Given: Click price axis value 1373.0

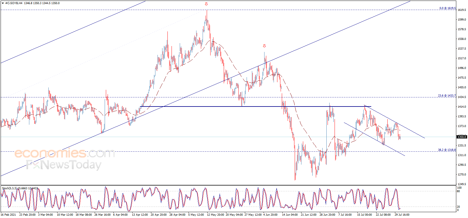Looking at the screenshot, I should pyautogui.click(x=462, y=126).
